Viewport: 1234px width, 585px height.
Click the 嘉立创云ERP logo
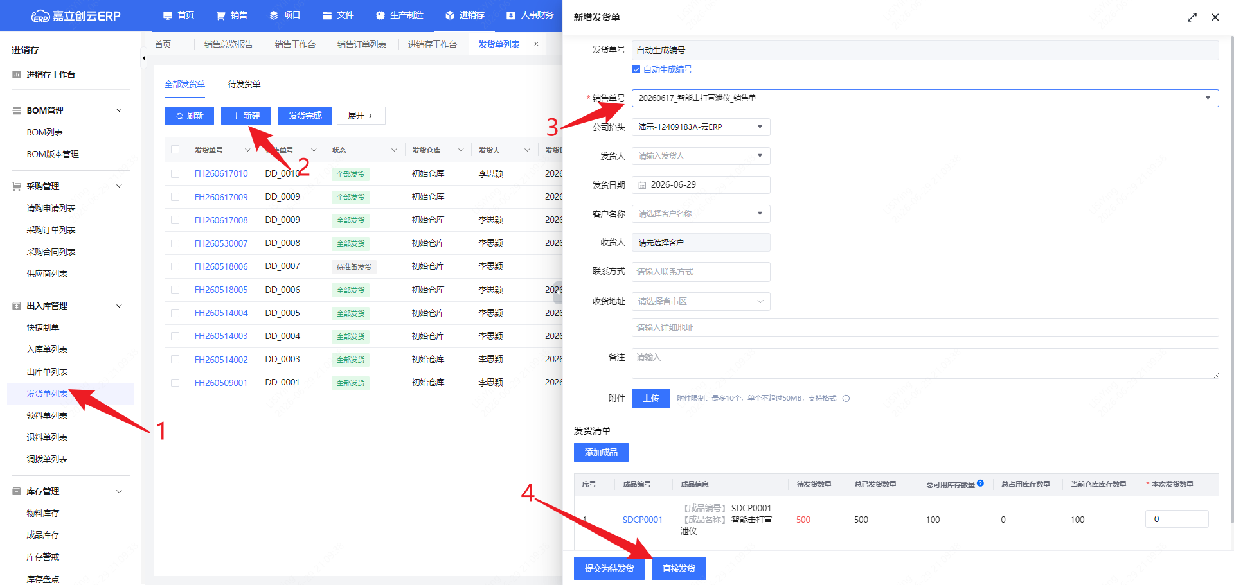point(76,16)
